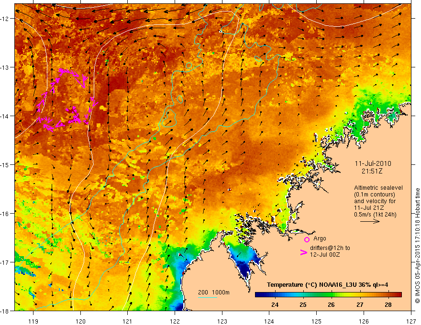Click latitude axis label '-13'
The width and height of the screenshot is (421, 325).
click(x=5, y=67)
